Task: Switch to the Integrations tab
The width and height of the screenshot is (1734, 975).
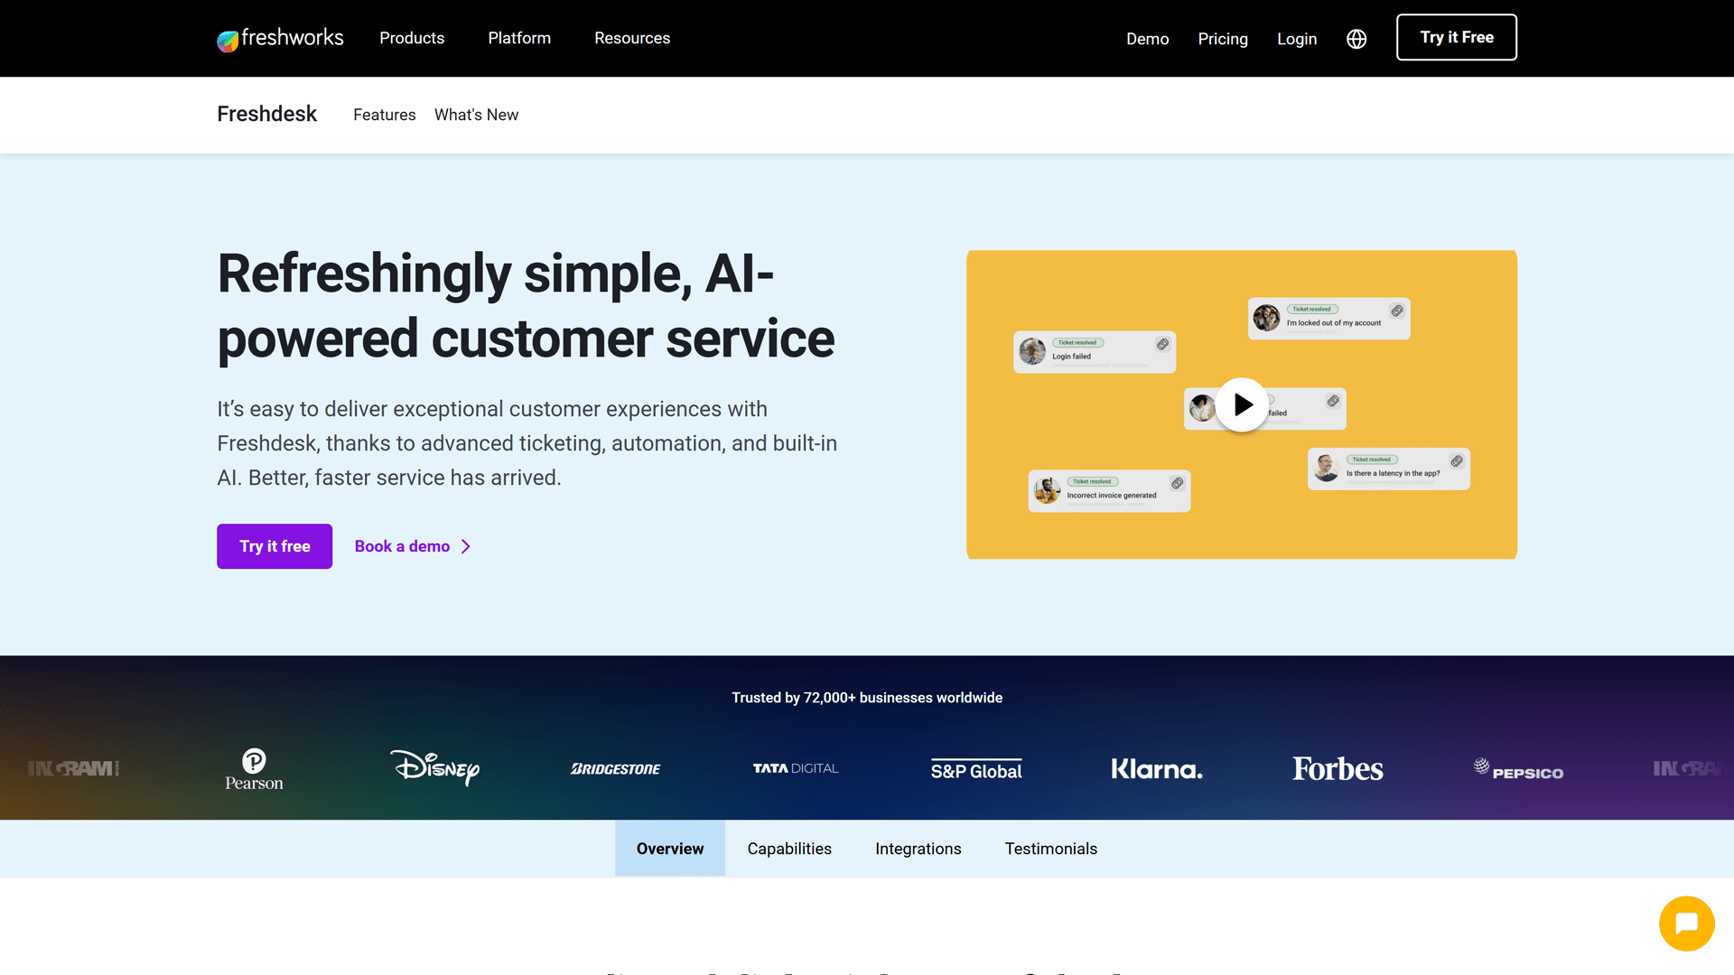Action: [918, 849]
